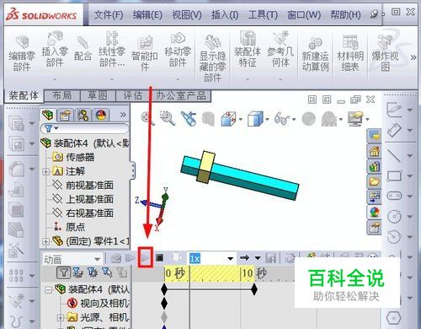This screenshot has width=421, height=329.
Task: Expand the command toolbar overflow chevron
Action: click(x=413, y=57)
